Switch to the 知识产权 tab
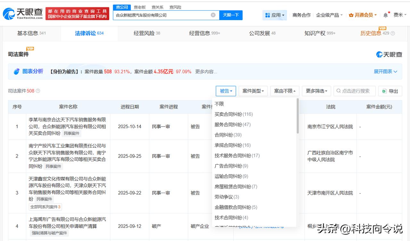The height and width of the screenshot is (241, 410). 320,33
